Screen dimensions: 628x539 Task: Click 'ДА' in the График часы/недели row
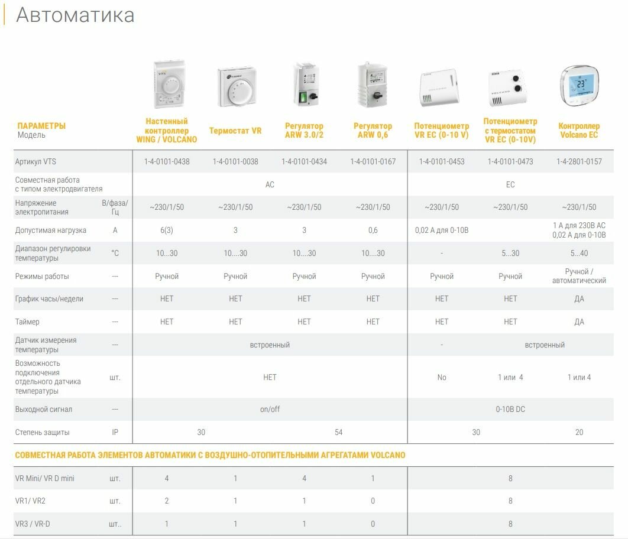pyautogui.click(x=579, y=299)
